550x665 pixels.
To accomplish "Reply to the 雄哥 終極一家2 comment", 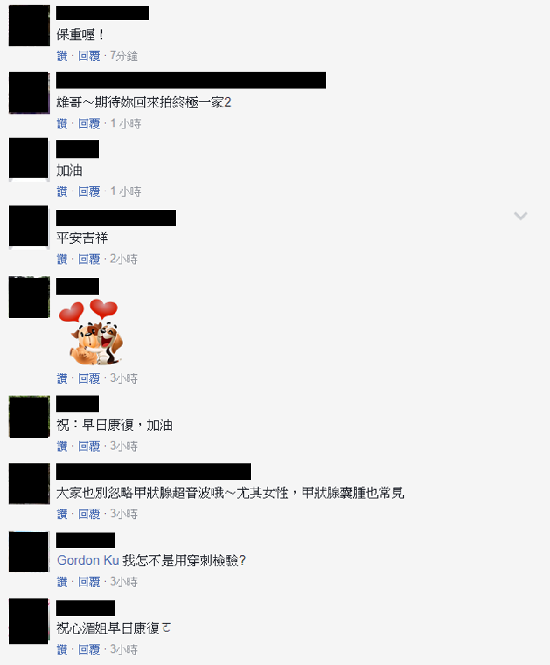I will [89, 123].
